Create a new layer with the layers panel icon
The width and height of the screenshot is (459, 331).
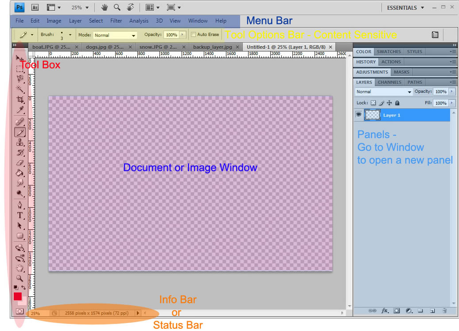coord(432,311)
